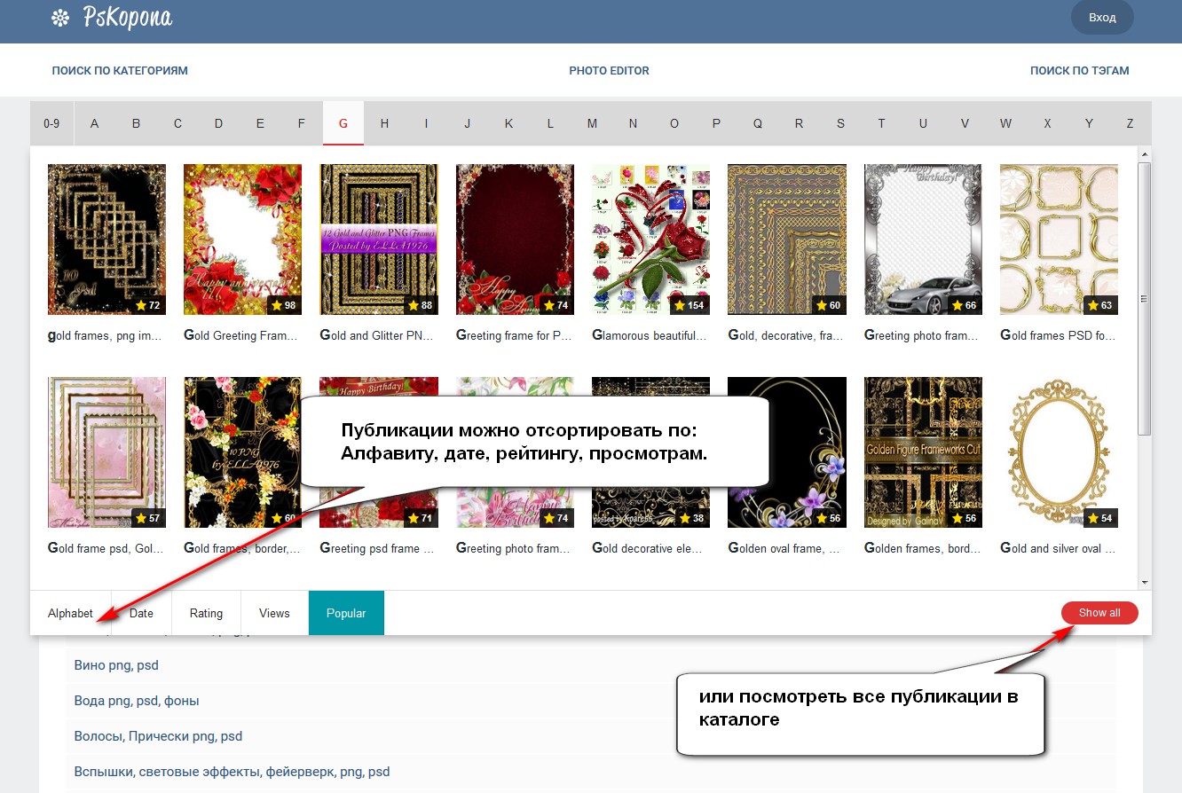
Task: Open the Вода png, psd, фоны category
Action: point(137,701)
